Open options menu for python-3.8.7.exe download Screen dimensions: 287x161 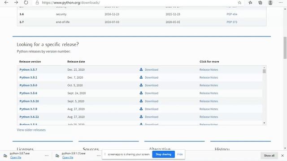pyautogui.click(x=47, y=156)
